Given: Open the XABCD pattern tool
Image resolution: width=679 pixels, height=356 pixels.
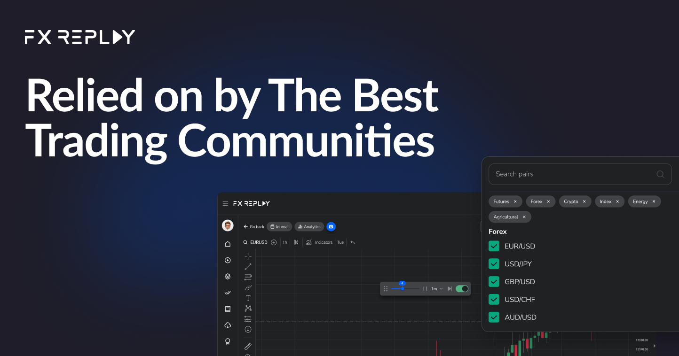Looking at the screenshot, I should tap(248, 308).
